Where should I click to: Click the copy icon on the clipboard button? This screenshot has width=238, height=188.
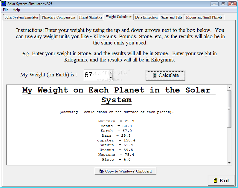tap(102, 171)
